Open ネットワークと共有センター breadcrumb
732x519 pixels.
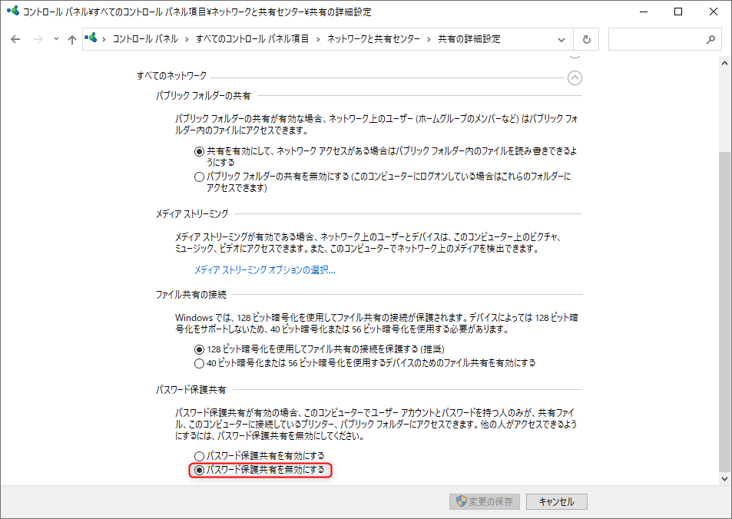point(373,39)
